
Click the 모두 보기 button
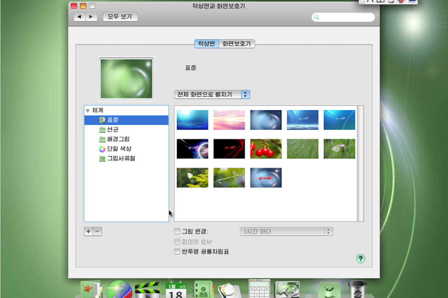pos(120,16)
